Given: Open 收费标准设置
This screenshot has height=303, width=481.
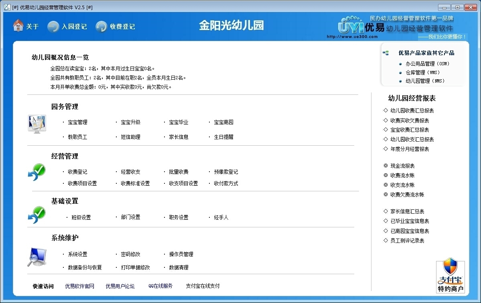Looking at the screenshot, I should click(135, 183).
